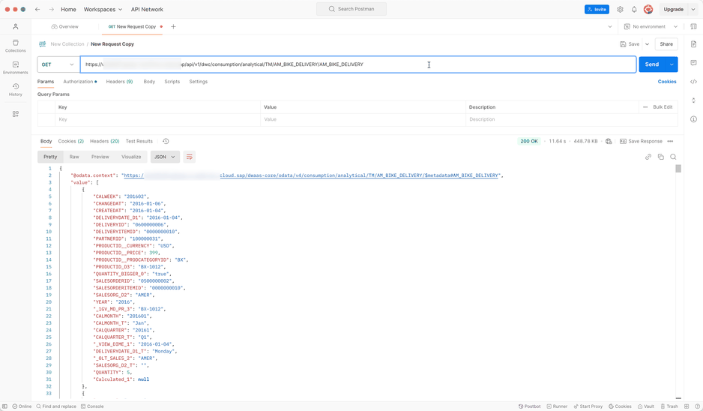Click the request URL field
Screen dimensions: 703x411
pos(358,64)
